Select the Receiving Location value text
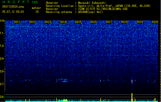This screenshot has width=161, height=102. 114,6
